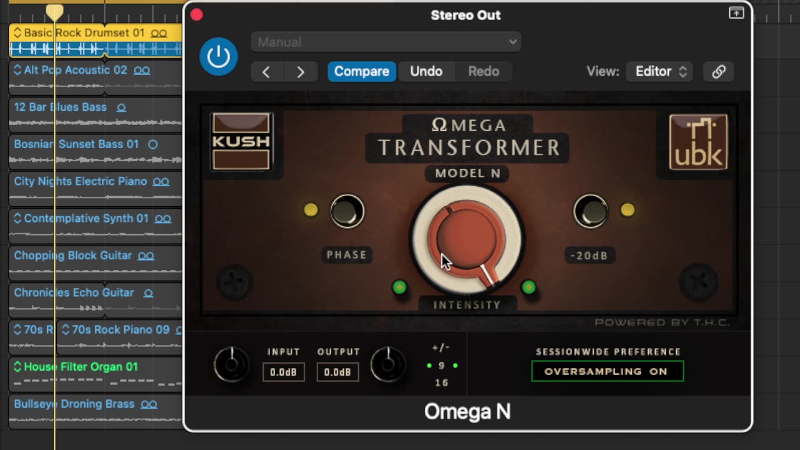Click yellow LED beside -20dB switch
This screenshot has height=450, width=800.
(x=627, y=210)
